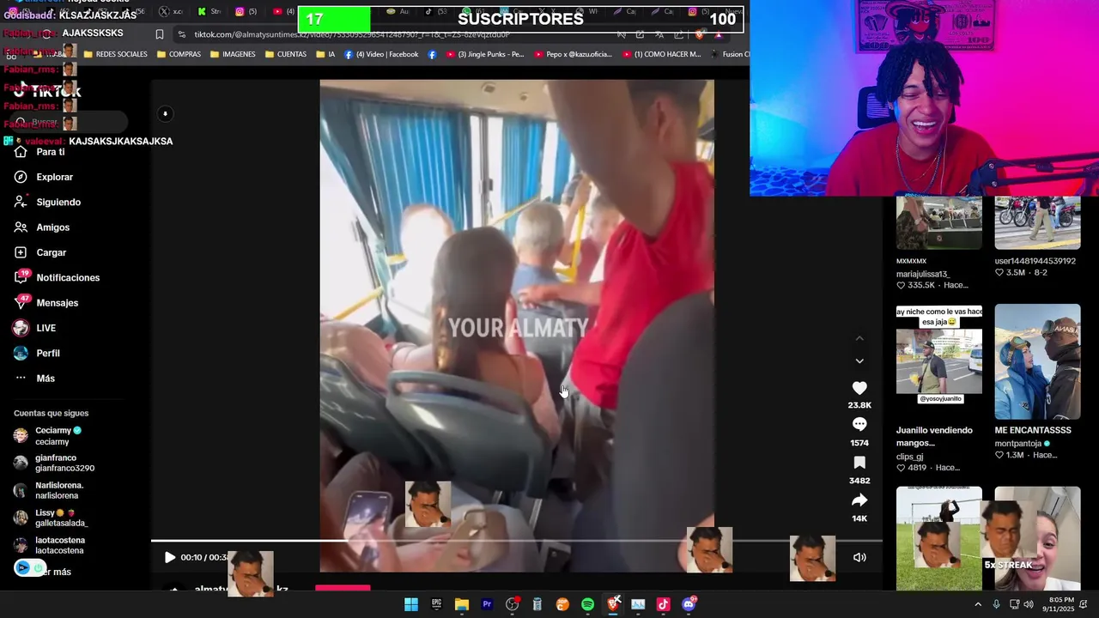Open CUENTAS bookmark folder
1099x618 pixels.
[x=286, y=54]
